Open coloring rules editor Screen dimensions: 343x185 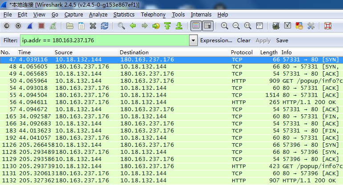[x=299, y=26]
